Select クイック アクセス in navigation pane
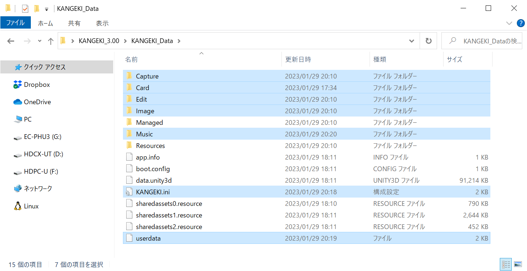 57,67
